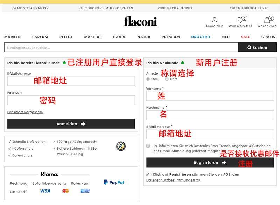Click the Lastschrift text
Viewport: 280px width, 205px height.
tap(19, 192)
